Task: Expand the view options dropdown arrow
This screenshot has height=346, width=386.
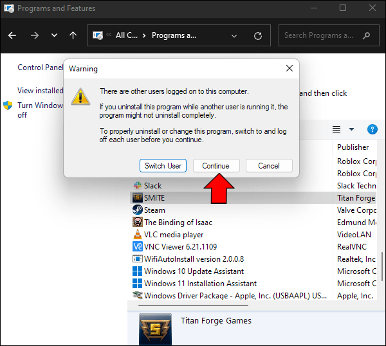Action: coord(351,129)
